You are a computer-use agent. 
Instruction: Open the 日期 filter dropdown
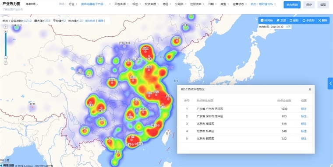[213, 4]
